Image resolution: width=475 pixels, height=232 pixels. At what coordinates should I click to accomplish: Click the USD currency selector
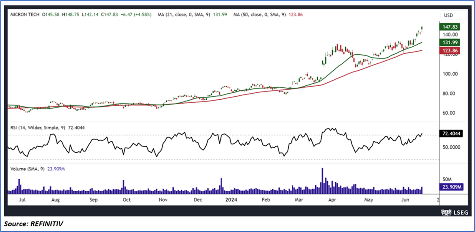(x=453, y=14)
